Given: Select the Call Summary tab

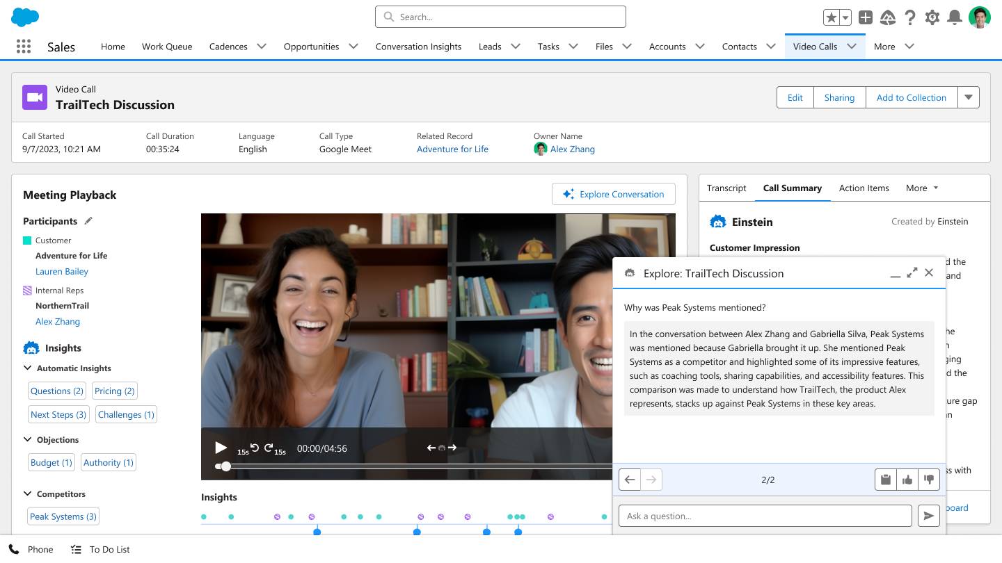Looking at the screenshot, I should [x=793, y=188].
